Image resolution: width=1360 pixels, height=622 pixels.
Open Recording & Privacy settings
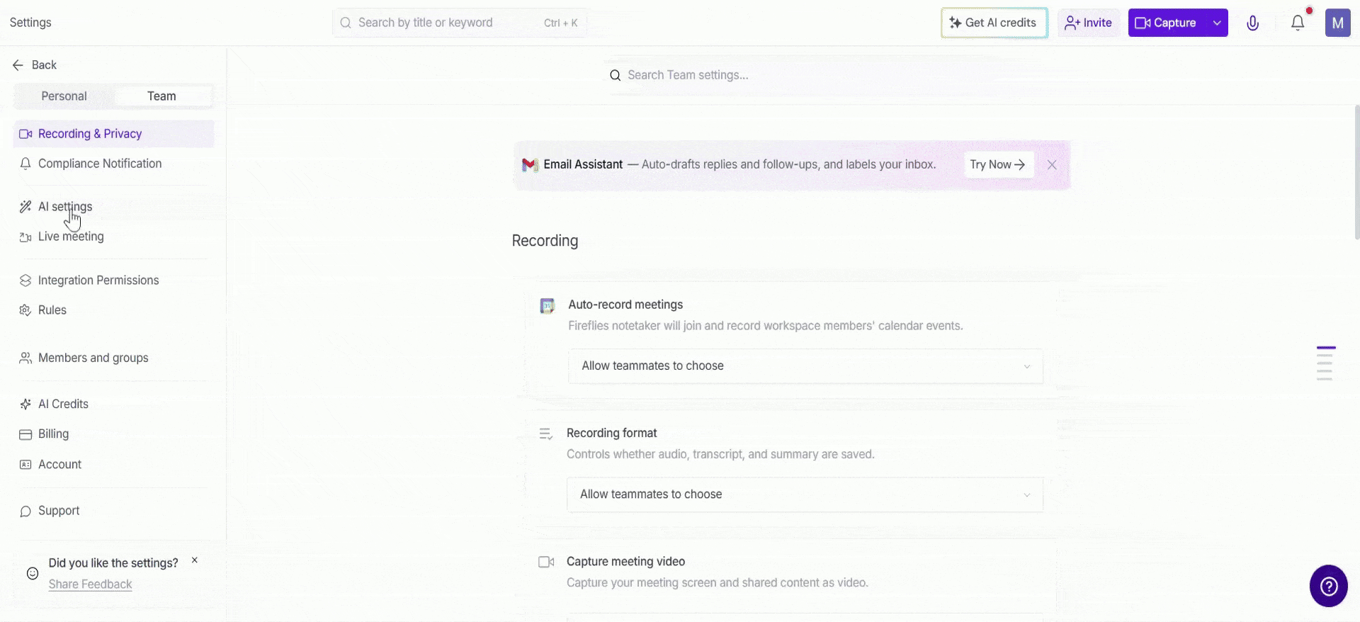pos(113,134)
